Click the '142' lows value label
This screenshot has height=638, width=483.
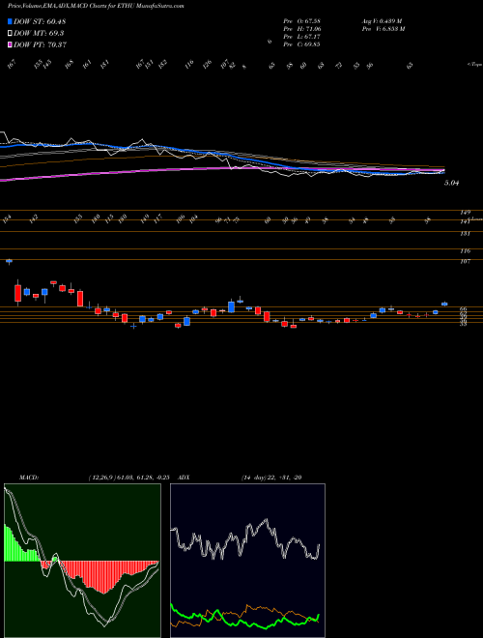(33, 219)
